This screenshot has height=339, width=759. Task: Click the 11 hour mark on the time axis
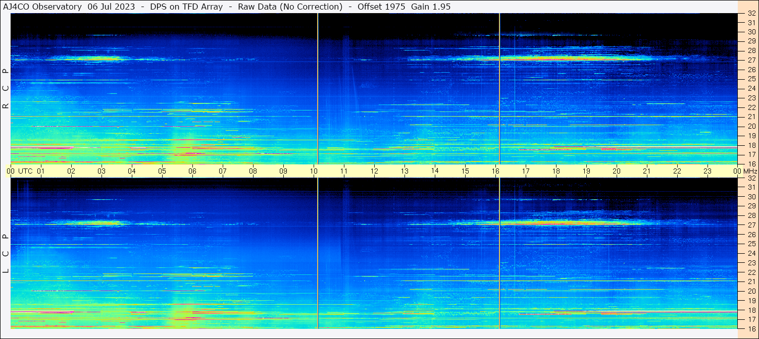344,171
